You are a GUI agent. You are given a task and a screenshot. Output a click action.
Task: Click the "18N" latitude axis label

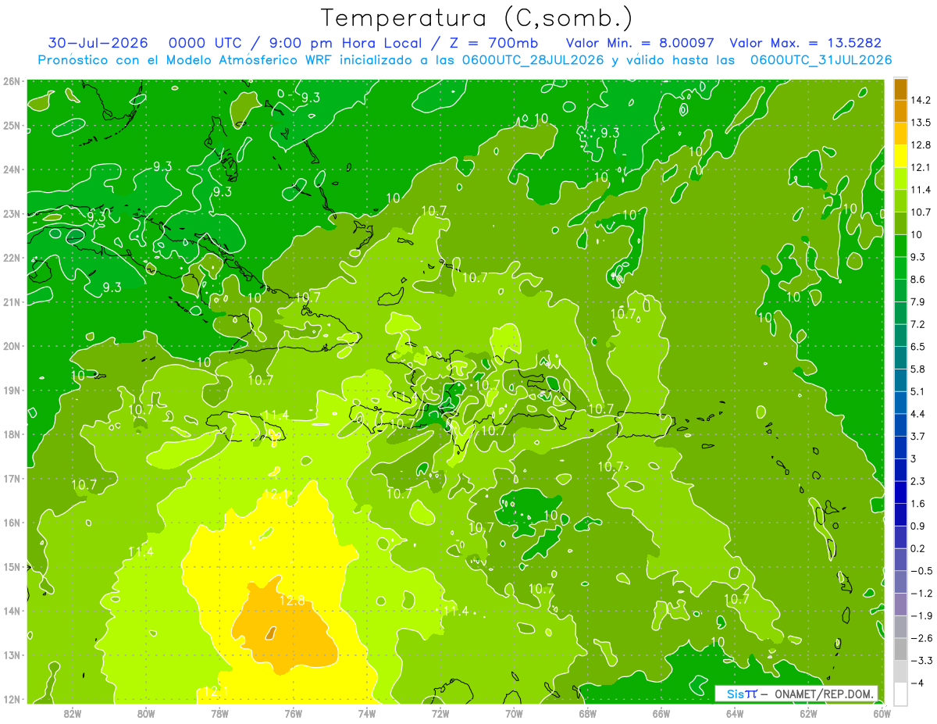click(12, 434)
